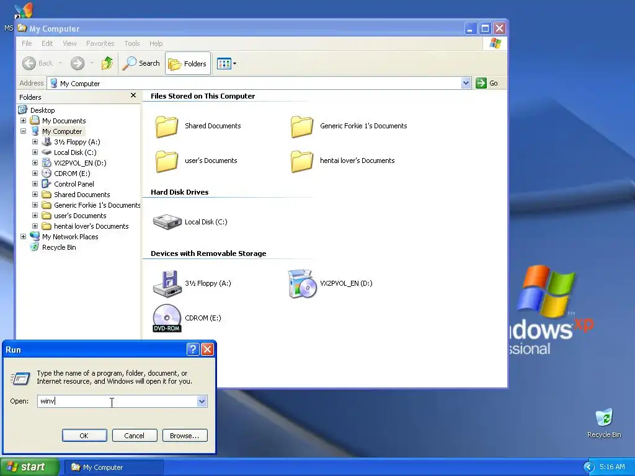Select user's Documents in folder tree
Viewport: 635px width, 476px height.
(x=80, y=216)
